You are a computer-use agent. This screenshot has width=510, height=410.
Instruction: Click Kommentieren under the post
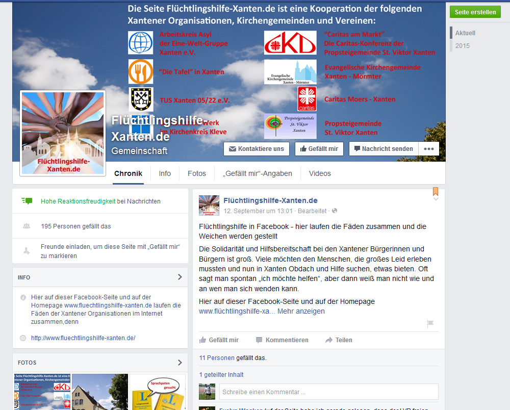tap(282, 340)
